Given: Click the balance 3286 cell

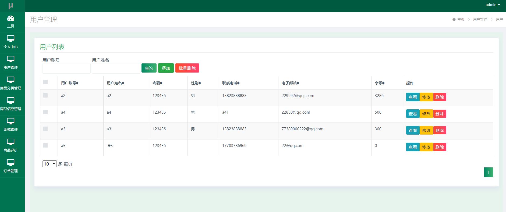Looking at the screenshot, I should click(x=379, y=96).
